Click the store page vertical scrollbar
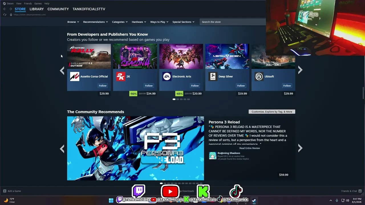 [x=363, y=93]
